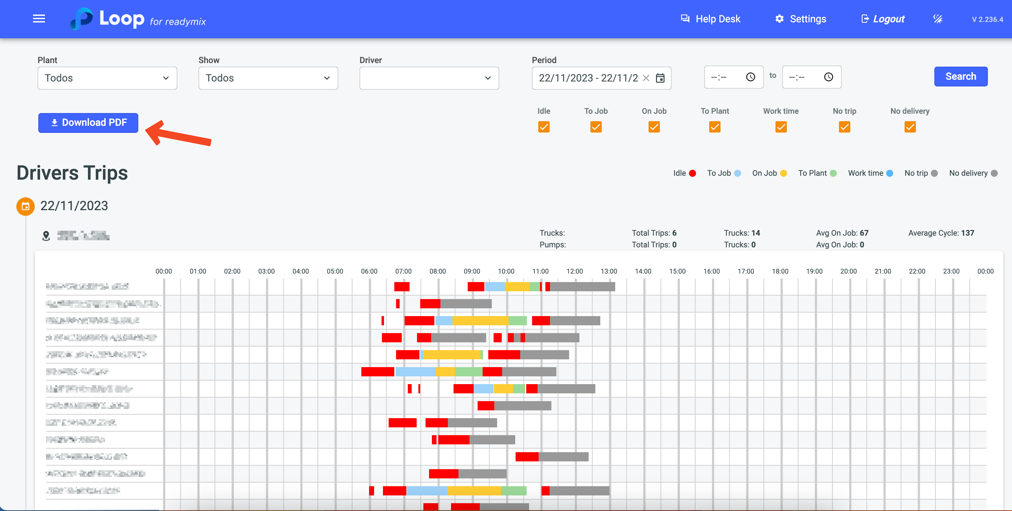This screenshot has width=1012, height=511.
Task: Click the orange calendar date marker icon
Action: pyautogui.click(x=26, y=207)
